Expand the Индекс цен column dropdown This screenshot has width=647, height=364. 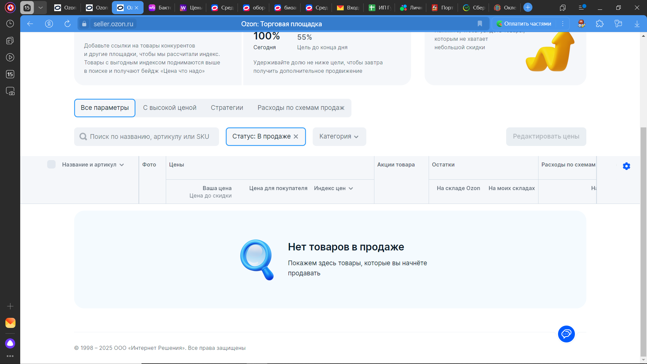pos(351,188)
